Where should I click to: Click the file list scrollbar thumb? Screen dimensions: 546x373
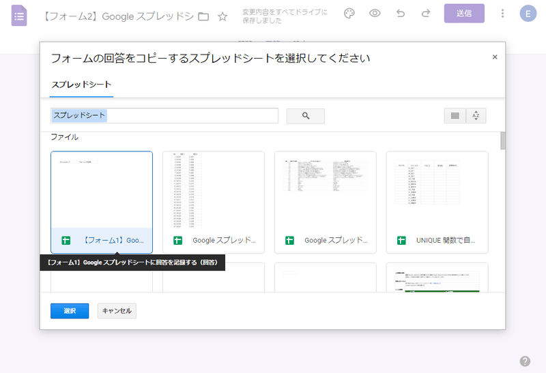(503, 140)
